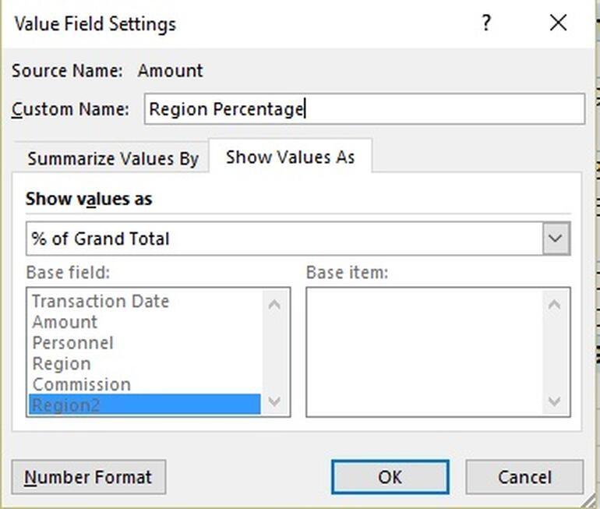Select the highlighted Region2 base field
This screenshot has height=509, width=600.
pos(66,405)
